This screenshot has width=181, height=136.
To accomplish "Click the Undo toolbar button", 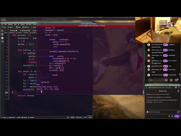I will [x=33, y=27].
